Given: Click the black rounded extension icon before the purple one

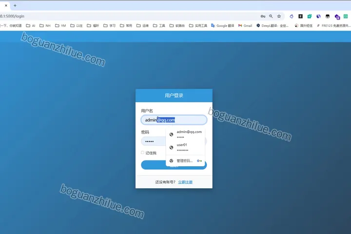Looking at the screenshot, I should tap(328, 16).
